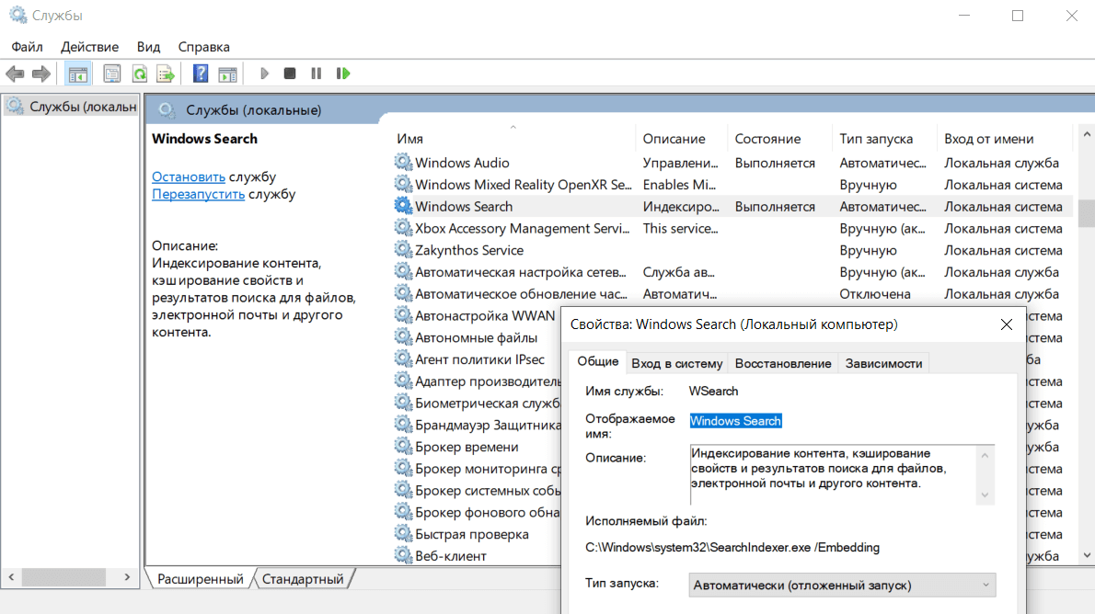This screenshot has width=1095, height=614.
Task: Click the Export list toolbar icon
Action: (166, 74)
